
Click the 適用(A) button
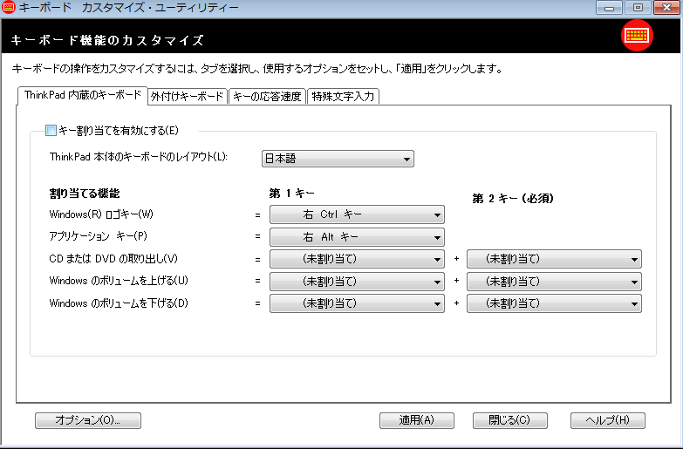(x=417, y=420)
